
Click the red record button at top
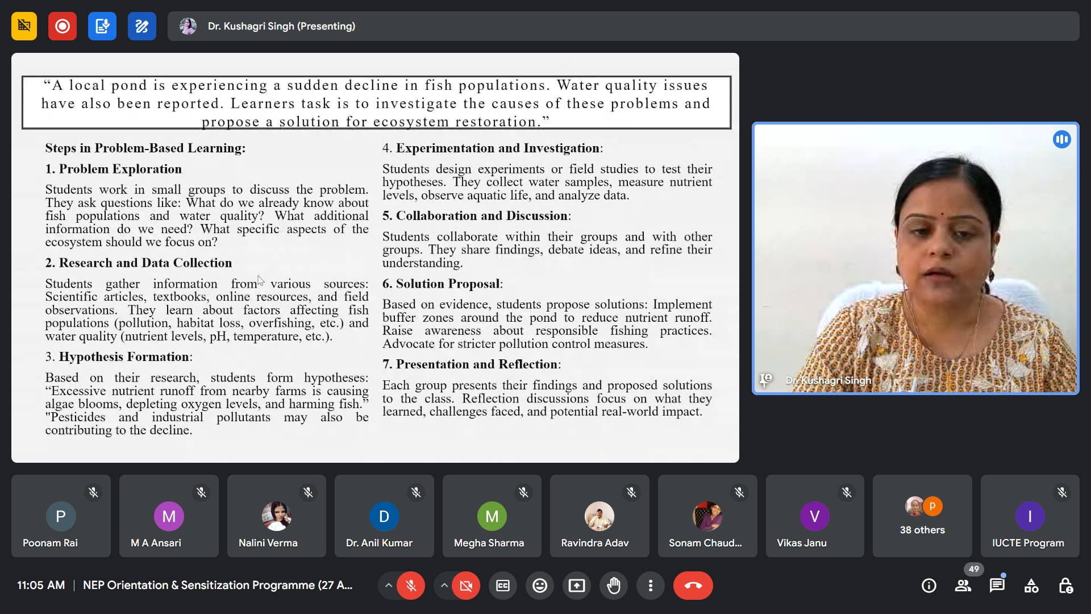63,26
